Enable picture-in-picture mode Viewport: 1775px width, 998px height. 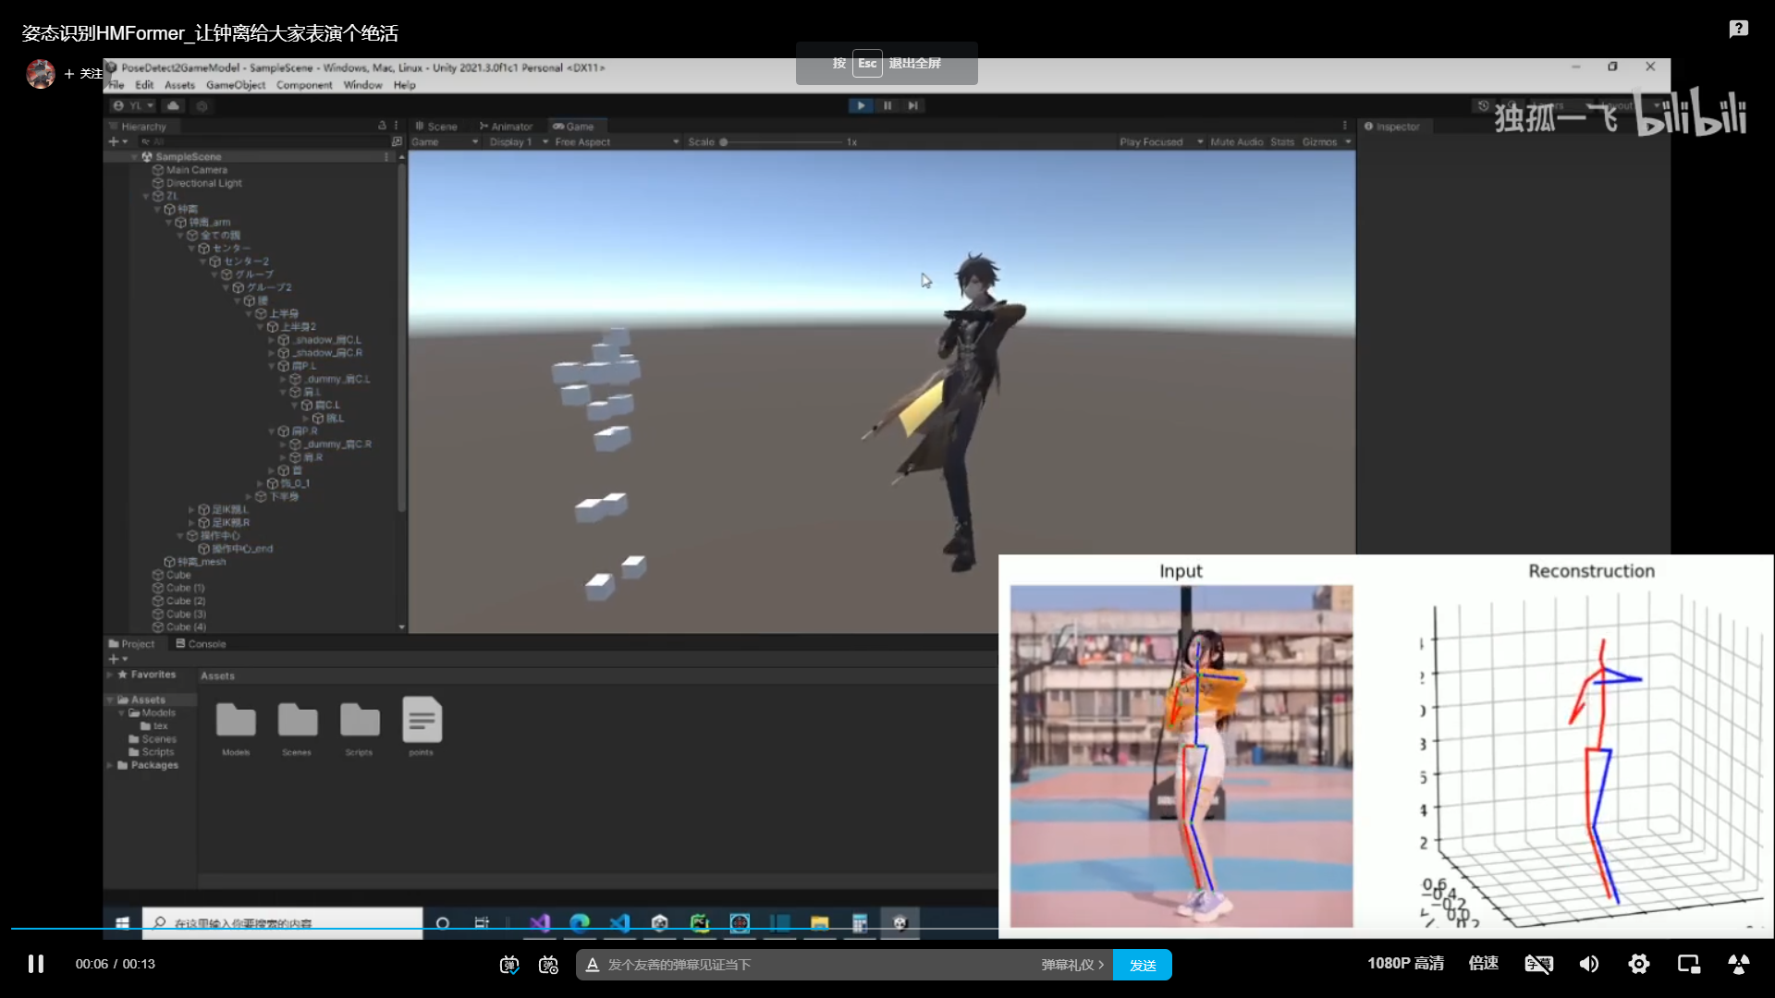1689,964
